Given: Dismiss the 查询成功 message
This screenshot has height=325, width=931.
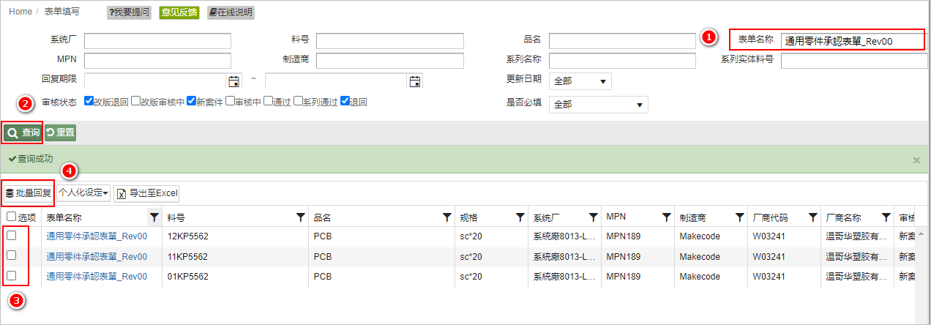Looking at the screenshot, I should point(916,160).
